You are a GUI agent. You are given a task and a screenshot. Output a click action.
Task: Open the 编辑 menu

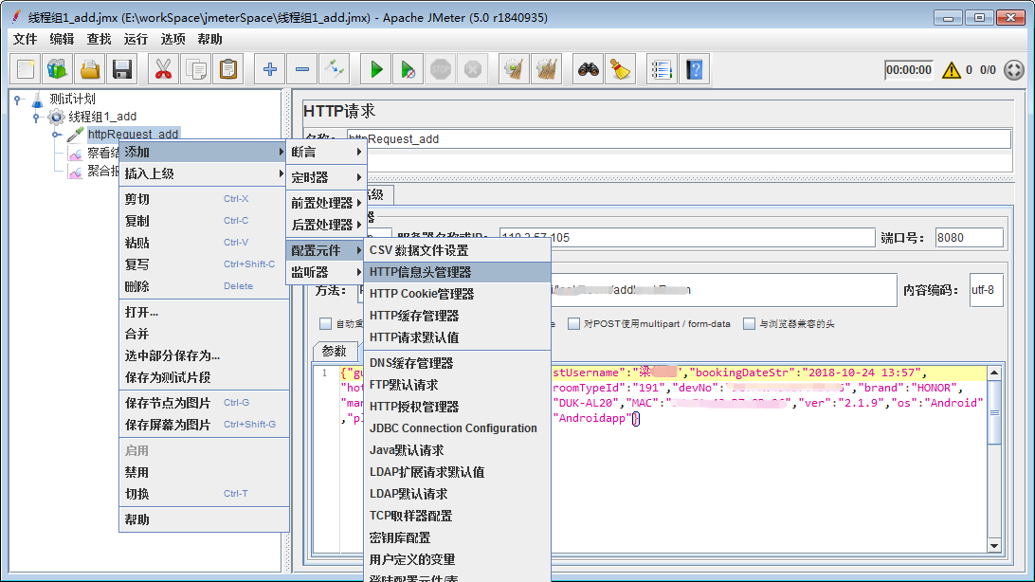tap(62, 39)
